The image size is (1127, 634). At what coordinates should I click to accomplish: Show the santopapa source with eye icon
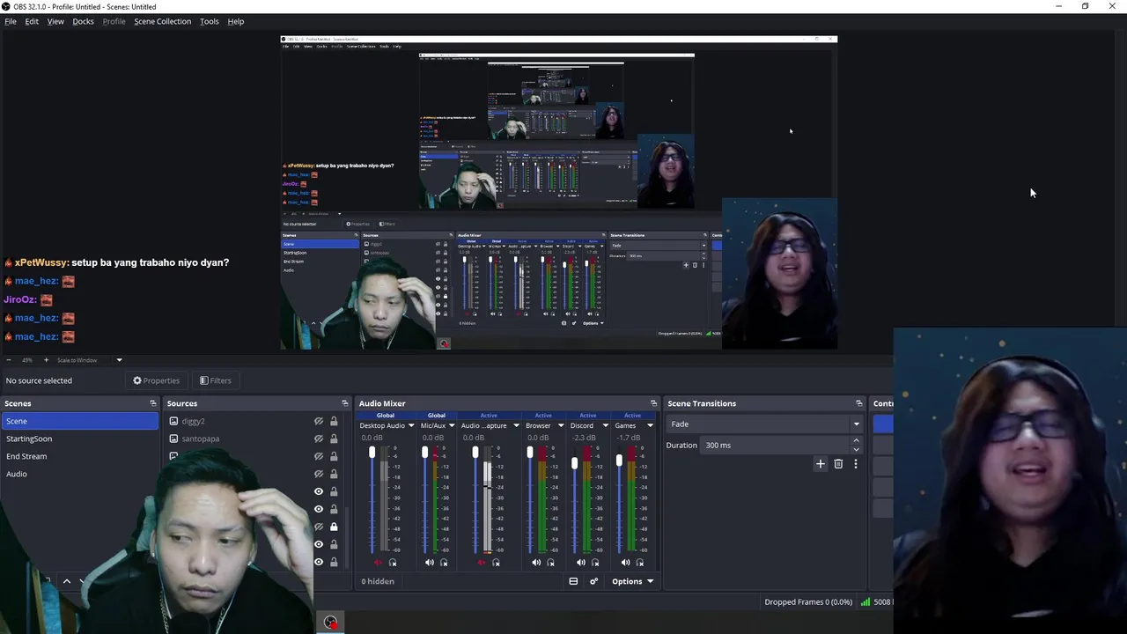click(x=319, y=439)
